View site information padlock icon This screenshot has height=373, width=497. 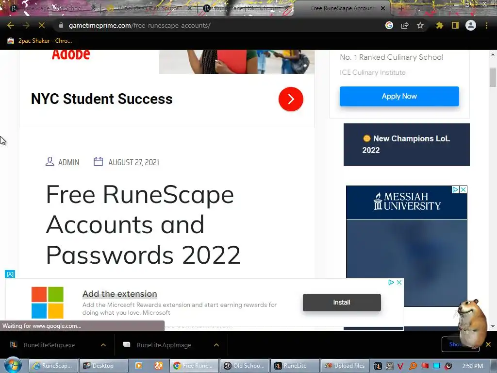[x=61, y=25]
